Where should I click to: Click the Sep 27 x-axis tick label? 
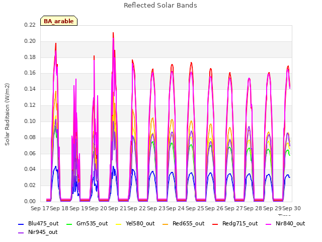click(233, 208)
